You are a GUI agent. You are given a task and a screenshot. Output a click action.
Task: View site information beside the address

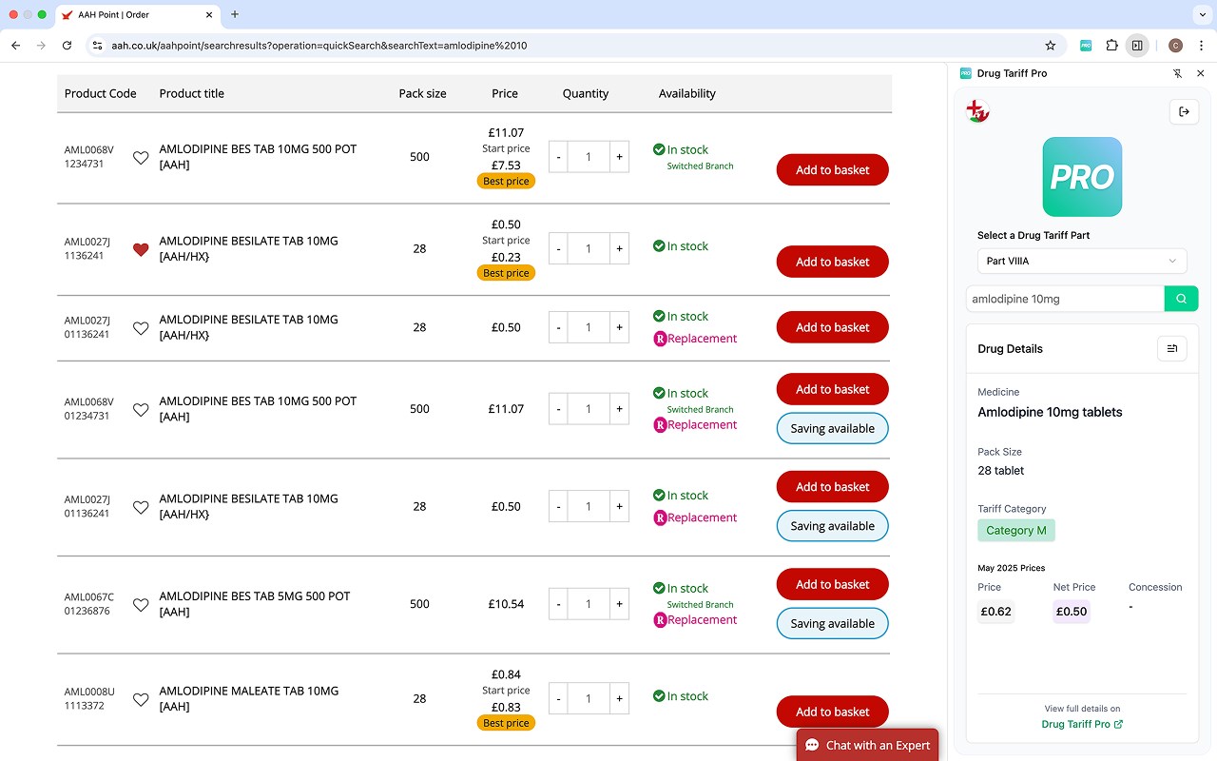pos(97,45)
